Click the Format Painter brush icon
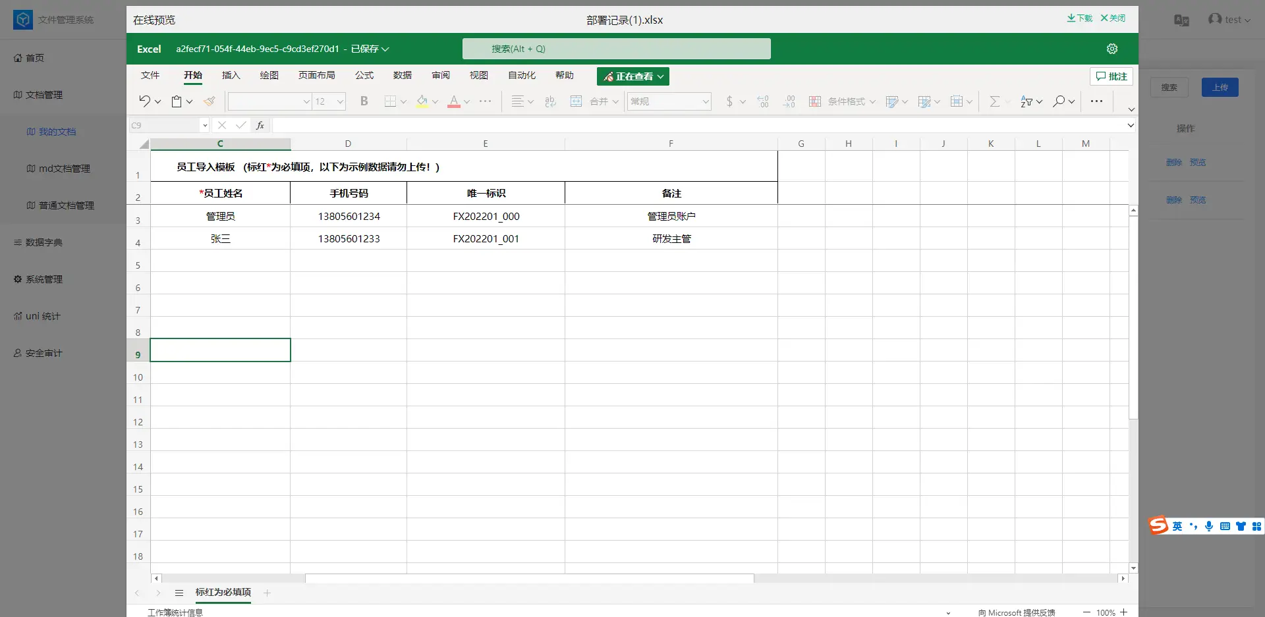The width and height of the screenshot is (1265, 617). (210, 101)
